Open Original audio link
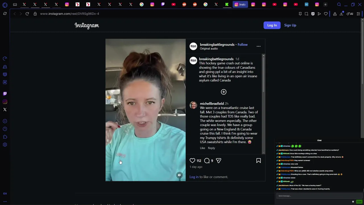 209,49
